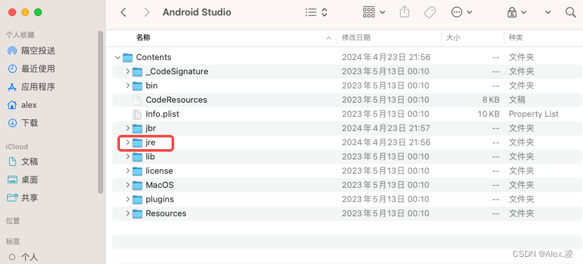Expand the _CodeSignature folder
The height and width of the screenshot is (264, 583).
pyautogui.click(x=128, y=71)
